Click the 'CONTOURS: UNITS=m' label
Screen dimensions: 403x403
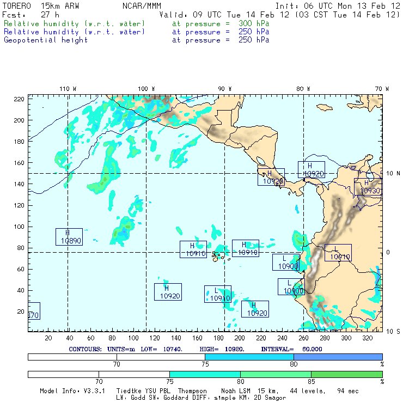(102, 349)
